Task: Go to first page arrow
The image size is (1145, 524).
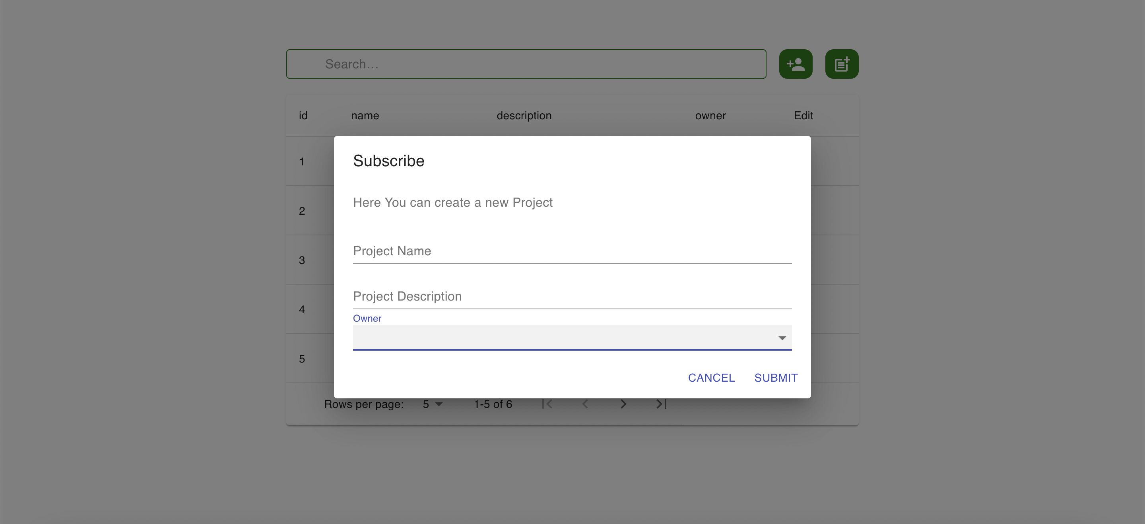Action: pyautogui.click(x=547, y=404)
